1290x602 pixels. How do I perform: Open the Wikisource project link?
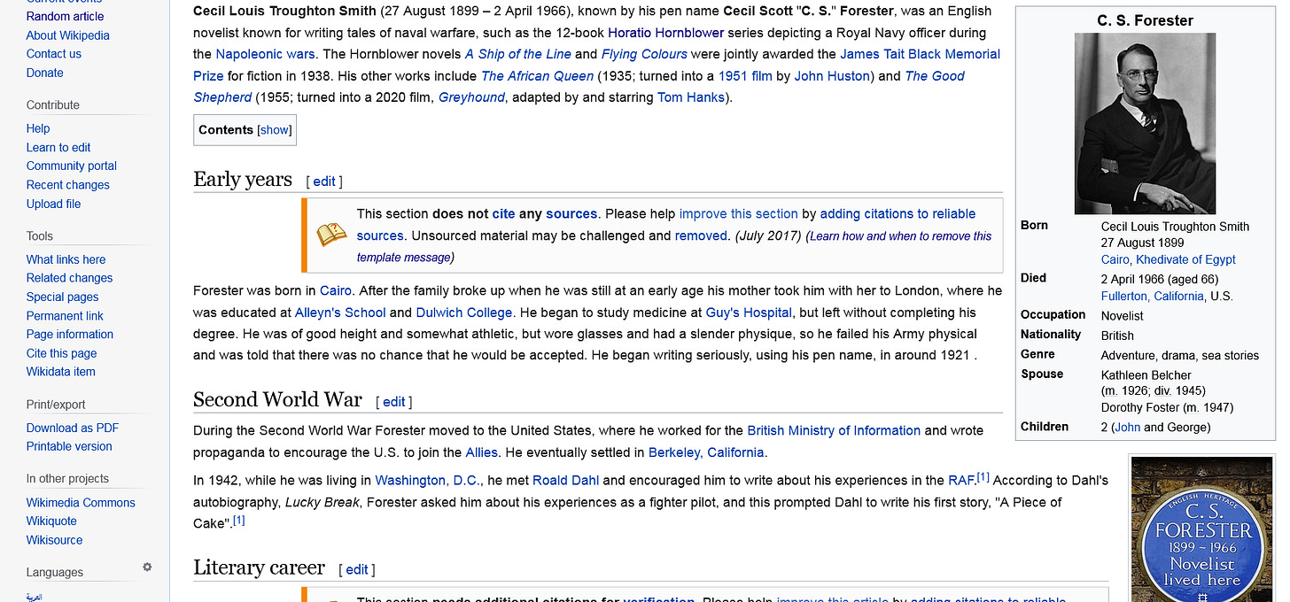54,540
